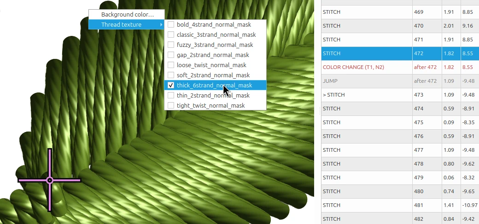Click the -10.97 value in row 481
Screen dimensions: 479x224
point(470,205)
